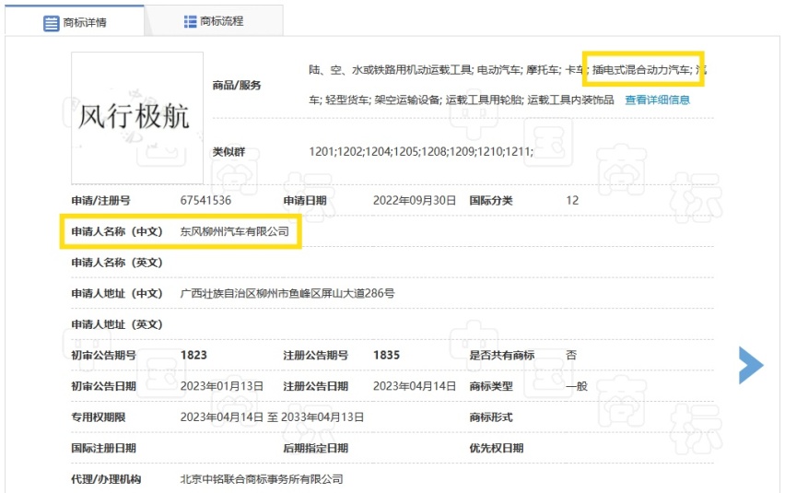Viewport: 785px width, 493px height.
Task: Click international class value 12
Action: click(572, 200)
